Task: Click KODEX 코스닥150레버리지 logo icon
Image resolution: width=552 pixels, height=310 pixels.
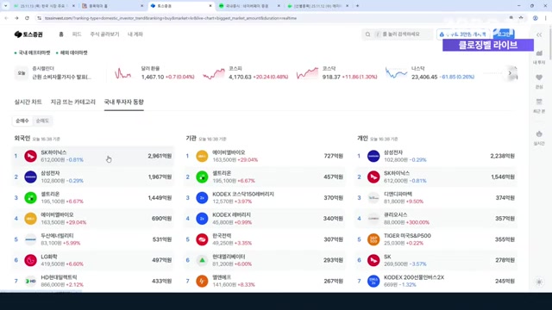Action: (x=202, y=197)
